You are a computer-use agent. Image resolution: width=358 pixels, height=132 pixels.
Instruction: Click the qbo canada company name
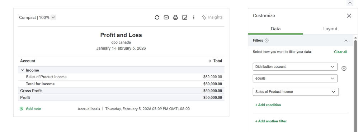[121, 42]
